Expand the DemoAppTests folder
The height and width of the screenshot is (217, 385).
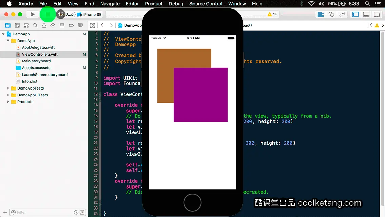pyautogui.click(x=8, y=88)
